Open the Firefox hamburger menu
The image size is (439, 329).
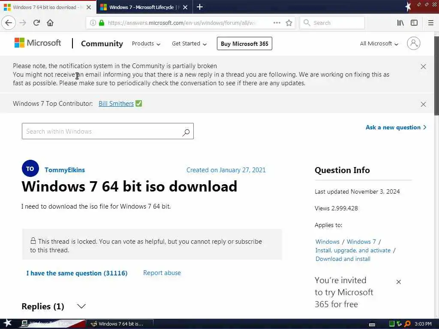(431, 23)
